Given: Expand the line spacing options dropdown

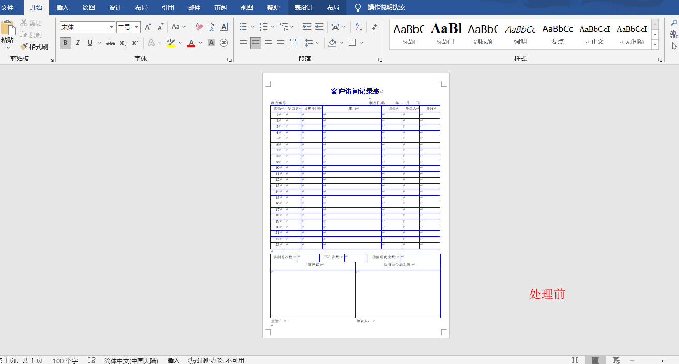Looking at the screenshot, I should [x=317, y=43].
